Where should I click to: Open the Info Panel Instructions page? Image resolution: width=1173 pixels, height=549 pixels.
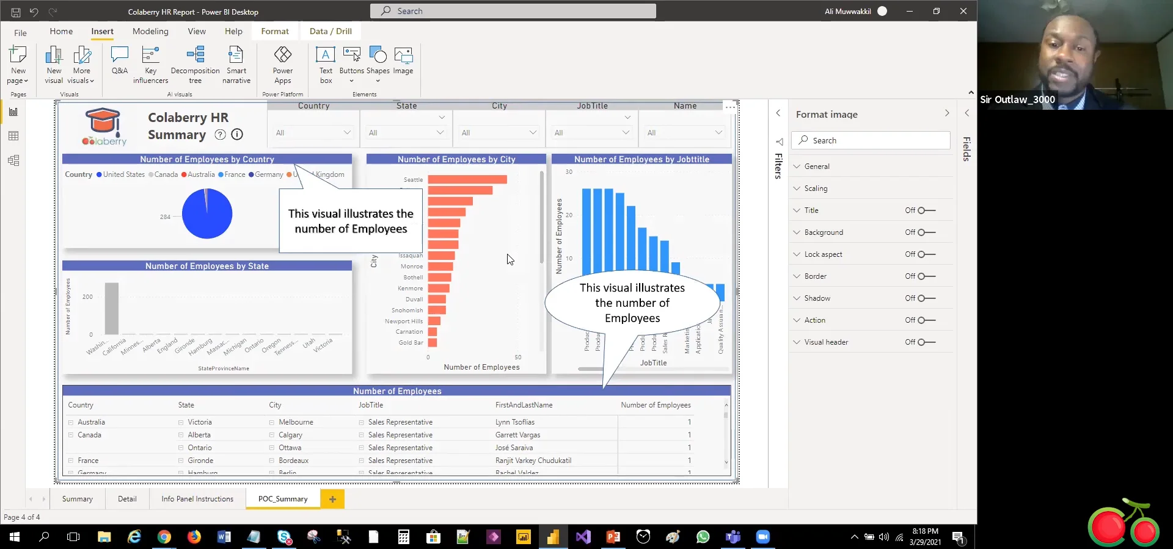(197, 498)
